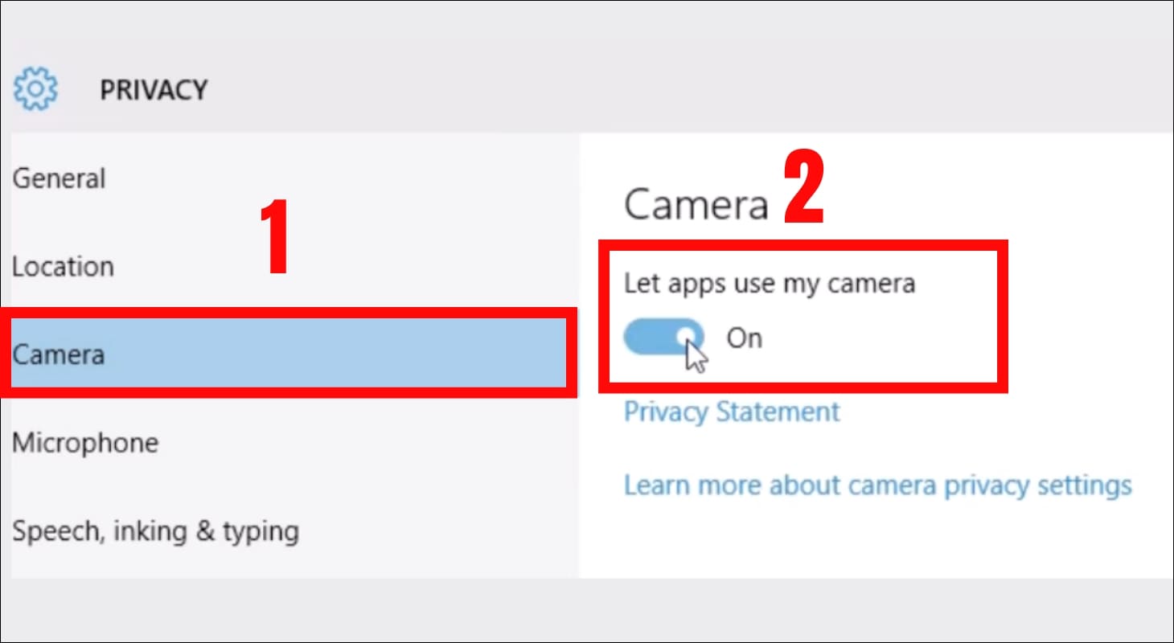This screenshot has width=1174, height=643.
Task: Open 'Speech, inking & typing' settings
Action: 156,530
